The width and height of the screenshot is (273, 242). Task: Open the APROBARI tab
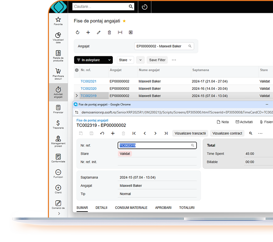click(163, 208)
